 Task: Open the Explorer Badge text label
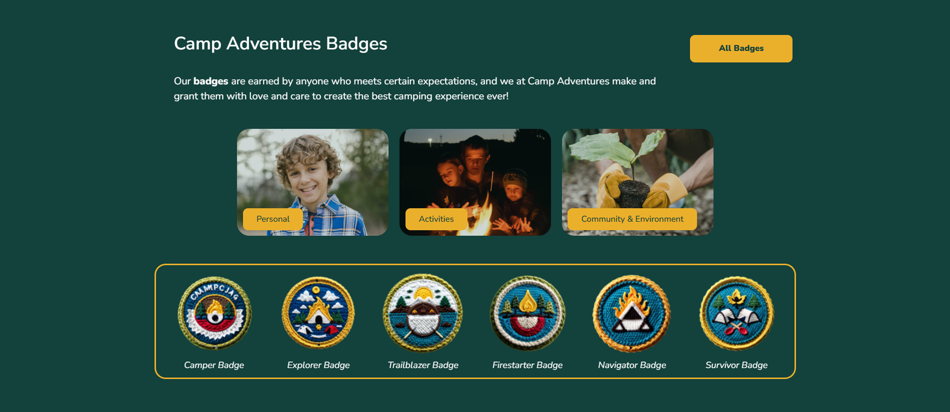pos(318,365)
